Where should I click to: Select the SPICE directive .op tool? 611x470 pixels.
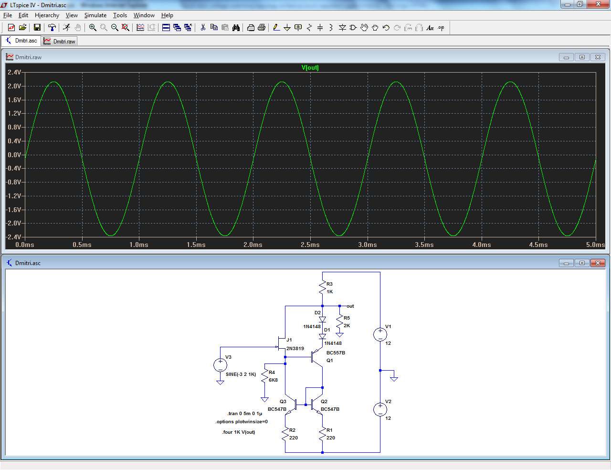(441, 28)
